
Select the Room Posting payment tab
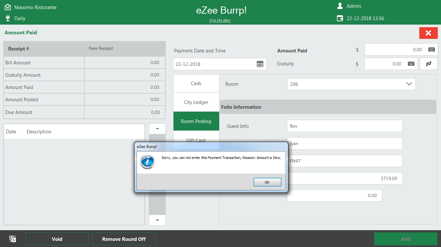click(x=196, y=121)
